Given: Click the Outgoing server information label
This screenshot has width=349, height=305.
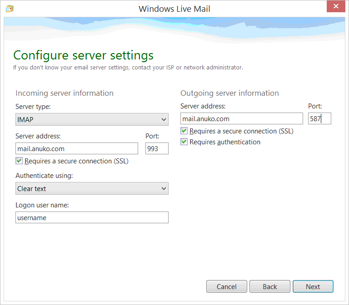Looking at the screenshot, I should 229,93.
